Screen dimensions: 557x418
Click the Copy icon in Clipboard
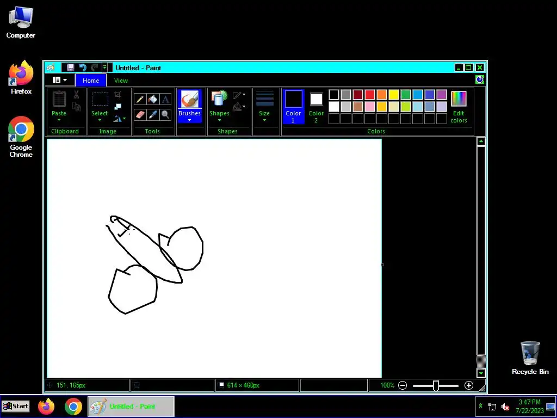pyautogui.click(x=76, y=106)
